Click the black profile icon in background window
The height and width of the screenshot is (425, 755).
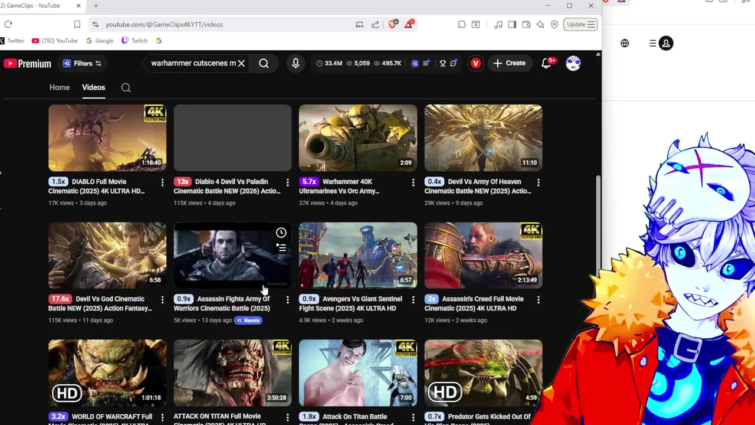coord(666,43)
